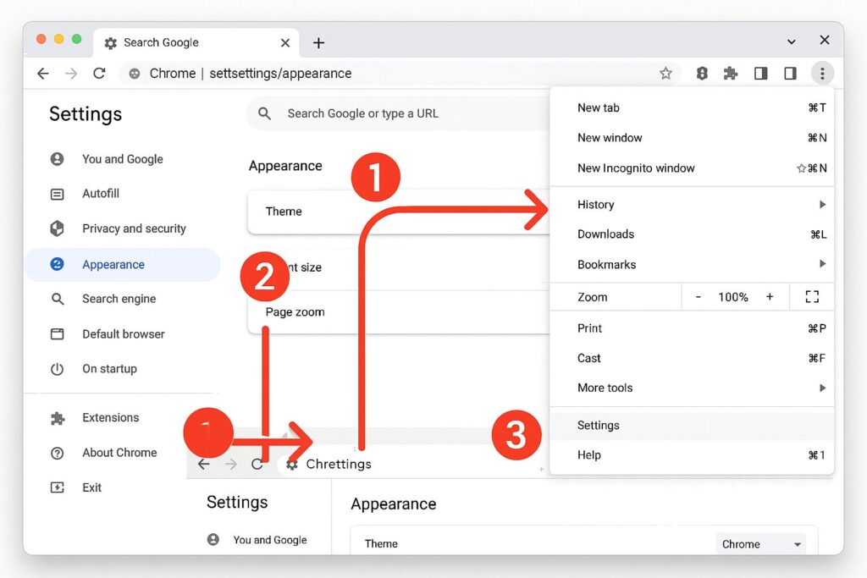Click the Exit icon in sidebar

click(x=57, y=487)
